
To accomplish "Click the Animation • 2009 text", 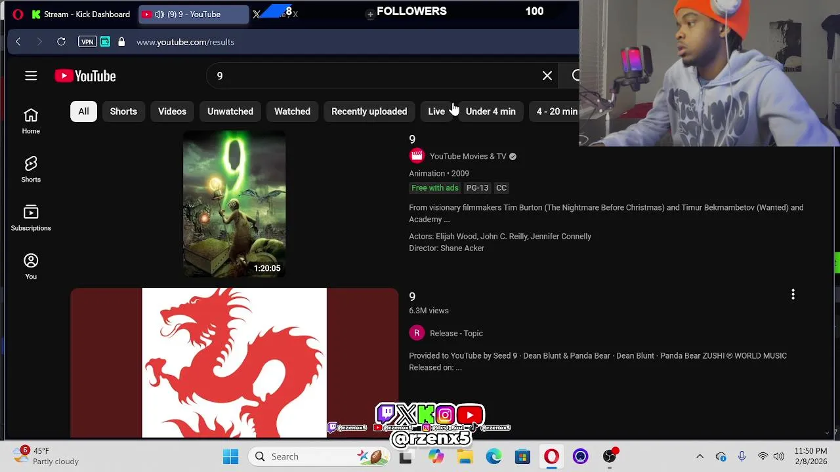I will point(439,174).
